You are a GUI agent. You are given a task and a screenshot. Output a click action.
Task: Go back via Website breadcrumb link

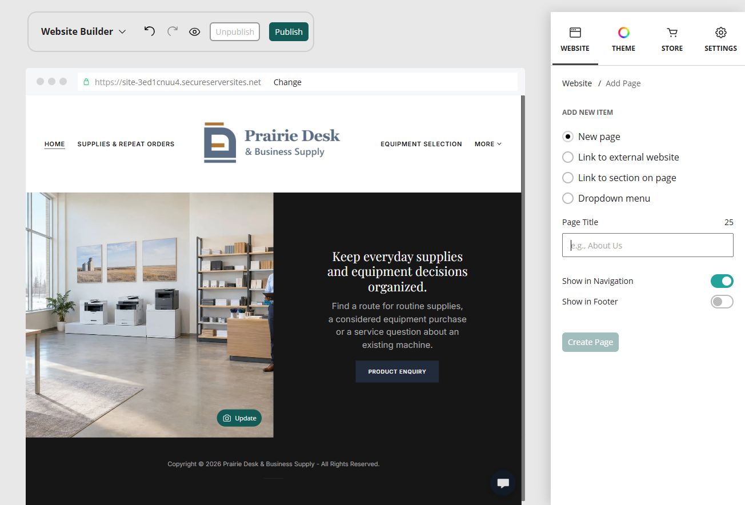(577, 83)
